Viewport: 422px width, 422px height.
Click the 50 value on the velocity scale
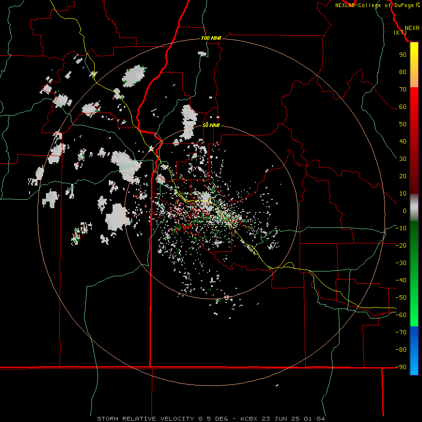[403, 124]
